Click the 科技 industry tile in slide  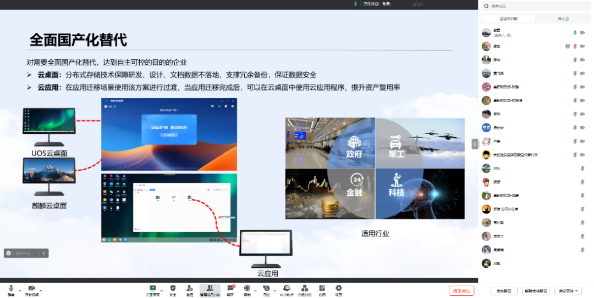pos(420,194)
